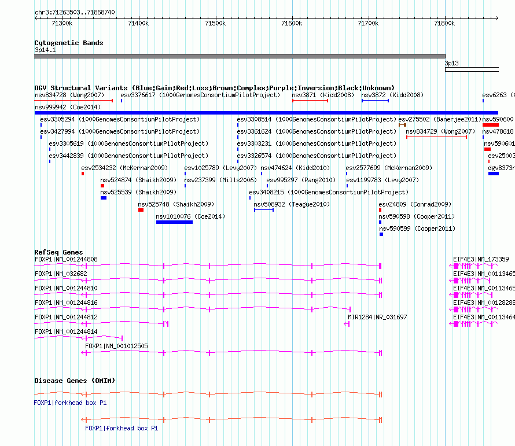The width and height of the screenshot is (515, 446).
Task: Click the DGV Structural Variants track title
Action: click(215, 88)
